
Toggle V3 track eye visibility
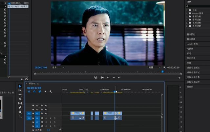coord(46,106)
